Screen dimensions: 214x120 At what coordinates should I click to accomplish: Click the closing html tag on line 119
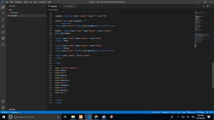pyautogui.click(x=59, y=103)
